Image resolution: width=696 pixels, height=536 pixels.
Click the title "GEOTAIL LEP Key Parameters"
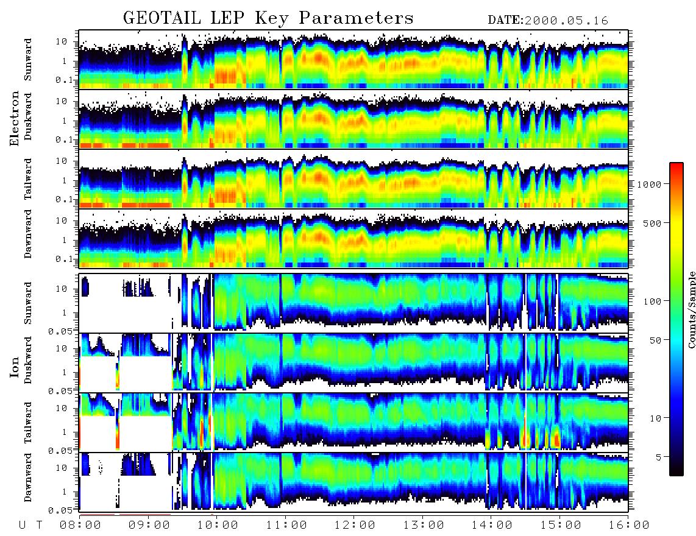click(x=268, y=18)
